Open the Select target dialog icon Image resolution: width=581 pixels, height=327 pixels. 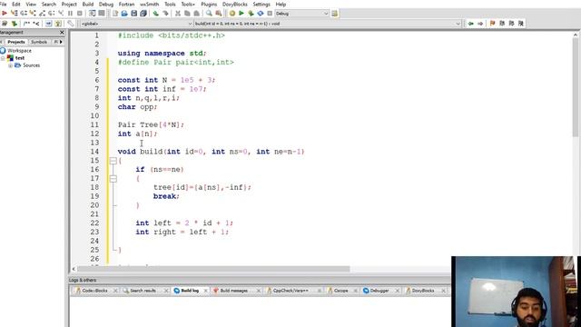click(335, 14)
